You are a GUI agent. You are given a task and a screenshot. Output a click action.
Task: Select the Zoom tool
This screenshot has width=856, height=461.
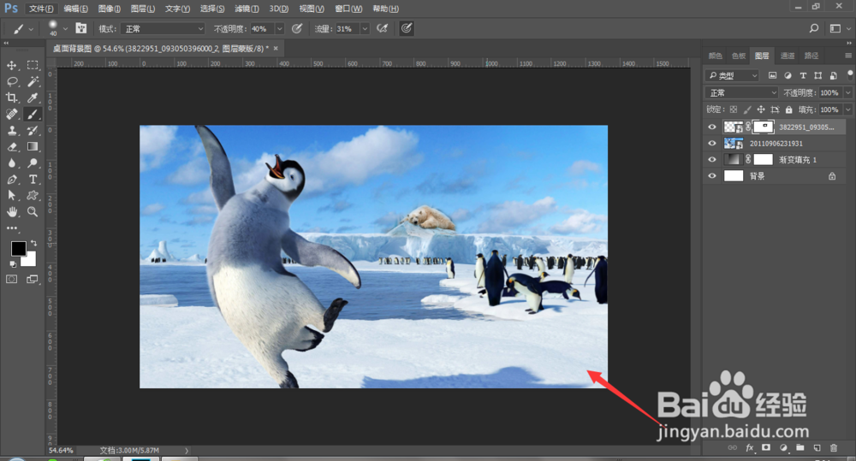[x=33, y=211]
